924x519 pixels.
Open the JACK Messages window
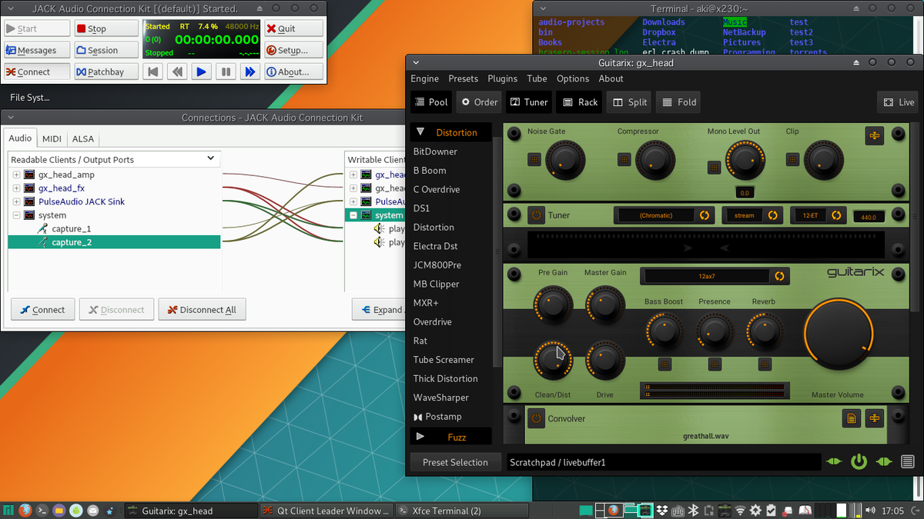[x=36, y=50]
